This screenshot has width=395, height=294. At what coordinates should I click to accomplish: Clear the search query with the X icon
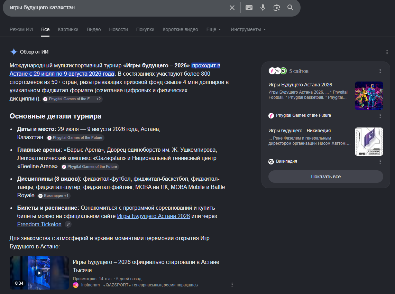point(232,8)
